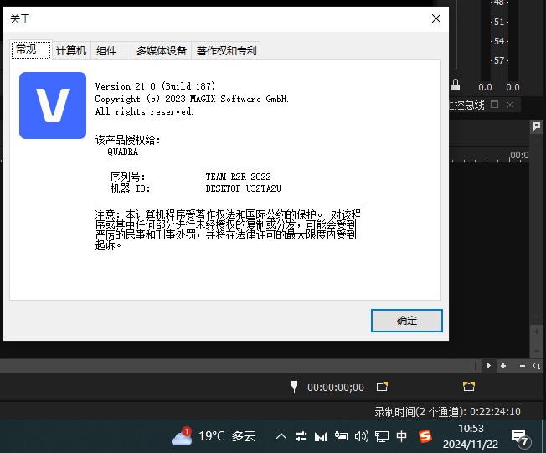Click the scroll-right arrow on horizontal scrollbar

tap(489, 366)
